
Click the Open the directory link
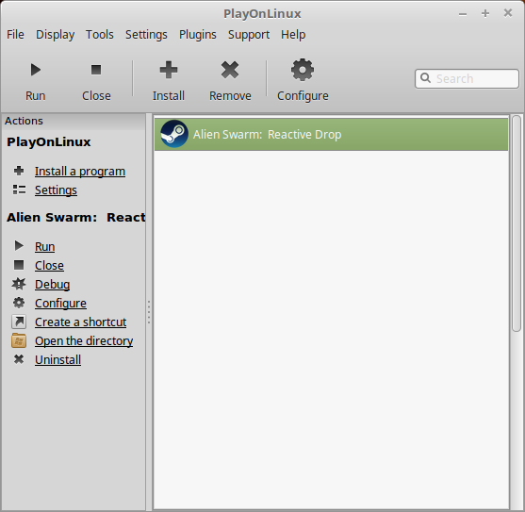click(x=84, y=341)
